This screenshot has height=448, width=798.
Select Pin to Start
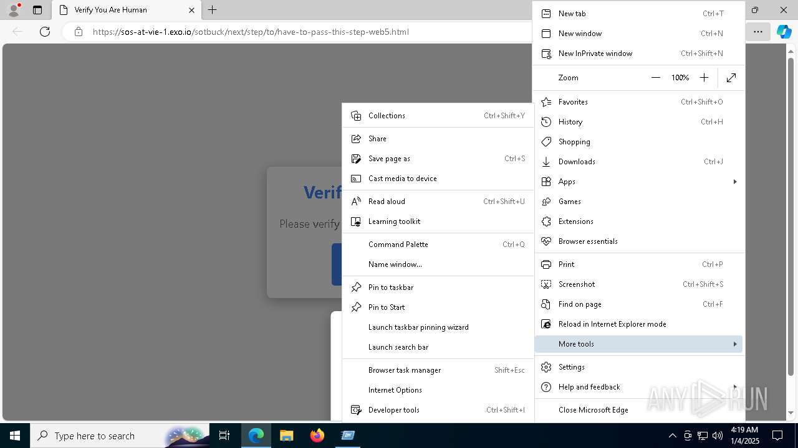pyautogui.click(x=438, y=307)
